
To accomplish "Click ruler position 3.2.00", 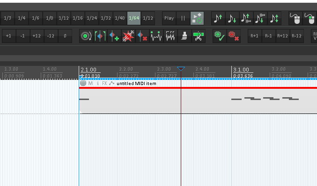I will click(x=279, y=69).
